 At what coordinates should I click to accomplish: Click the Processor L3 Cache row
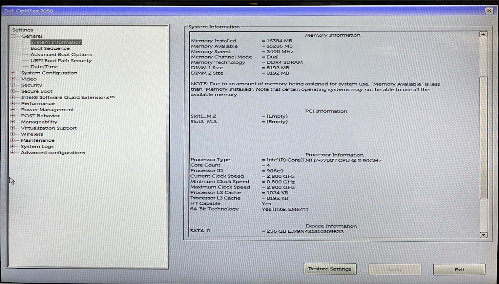239,198
